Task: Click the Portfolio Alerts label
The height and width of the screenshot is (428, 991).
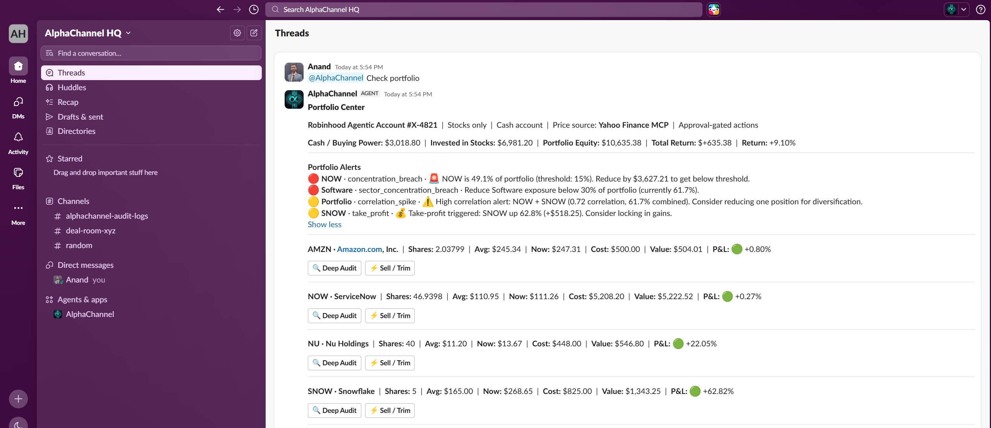Action: [x=334, y=167]
